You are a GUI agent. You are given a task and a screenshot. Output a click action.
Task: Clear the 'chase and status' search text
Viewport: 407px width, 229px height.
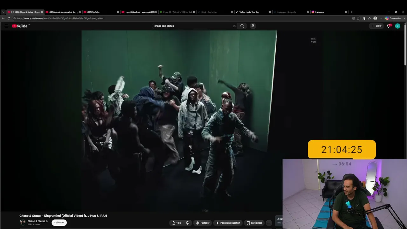coord(234,26)
